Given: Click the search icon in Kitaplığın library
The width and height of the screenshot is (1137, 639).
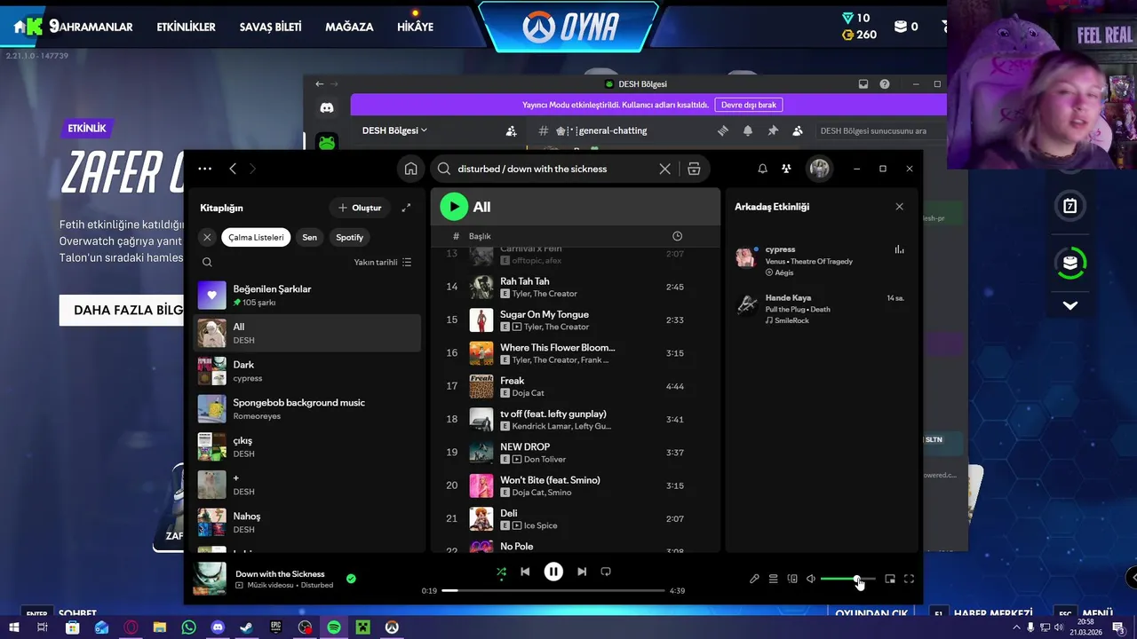Looking at the screenshot, I should (x=207, y=262).
